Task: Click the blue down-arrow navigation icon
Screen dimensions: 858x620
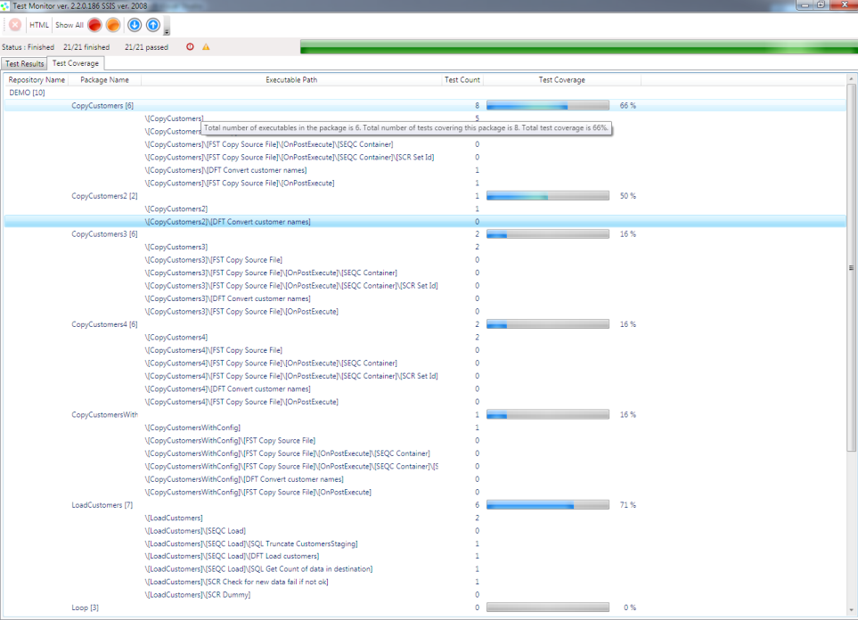Action: click(133, 25)
